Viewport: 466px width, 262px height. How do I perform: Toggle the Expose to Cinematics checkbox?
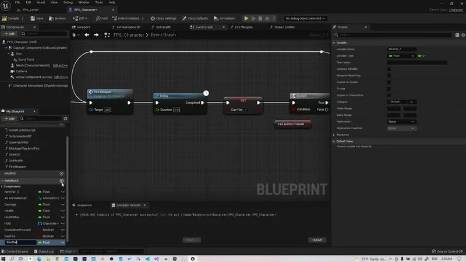(x=389, y=95)
